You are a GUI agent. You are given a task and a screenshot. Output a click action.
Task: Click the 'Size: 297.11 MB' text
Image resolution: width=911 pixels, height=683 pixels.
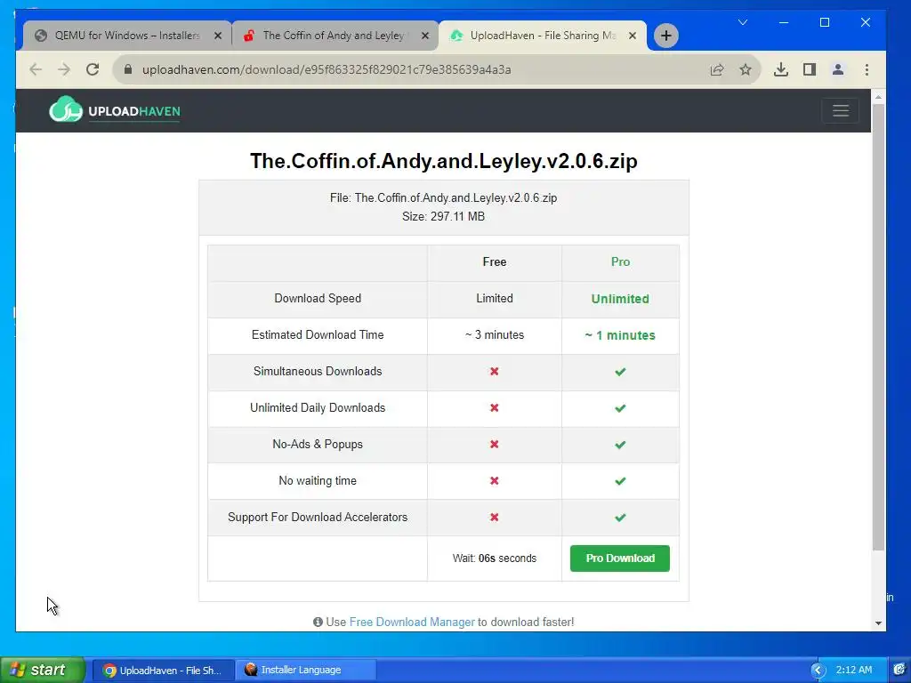(443, 217)
